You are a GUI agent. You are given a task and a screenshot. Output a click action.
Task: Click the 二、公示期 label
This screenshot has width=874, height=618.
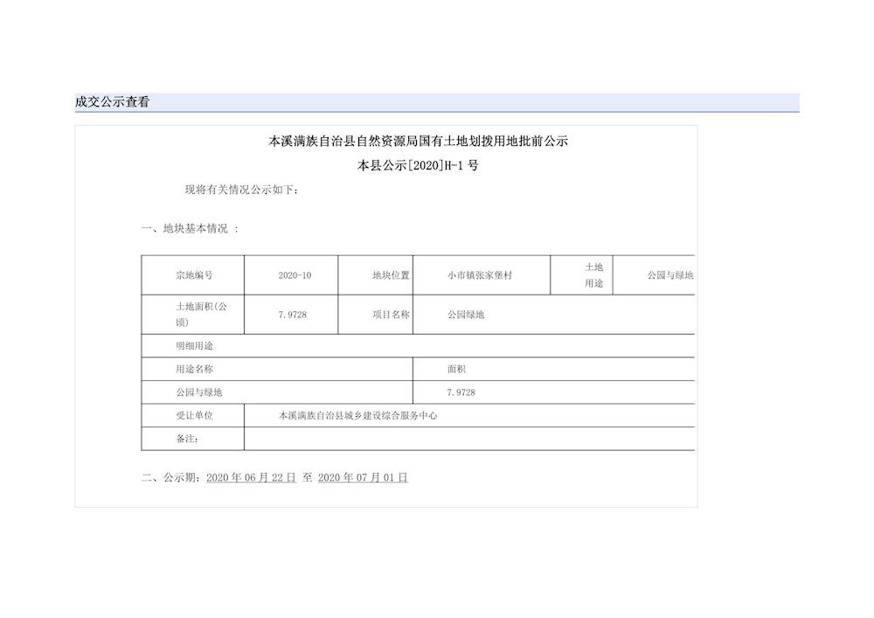click(170, 477)
